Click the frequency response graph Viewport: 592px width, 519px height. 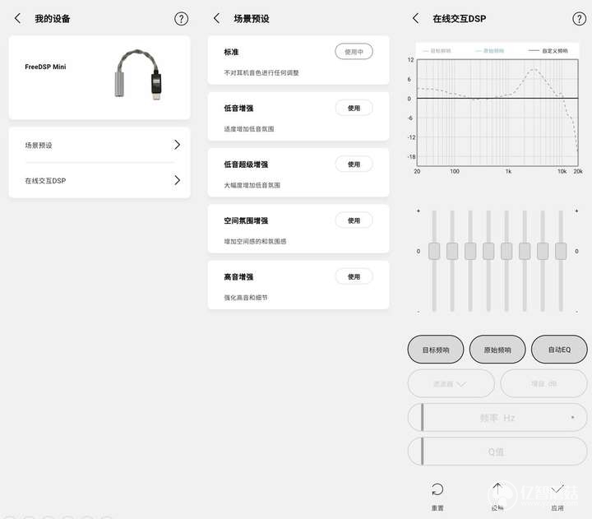coord(497,113)
